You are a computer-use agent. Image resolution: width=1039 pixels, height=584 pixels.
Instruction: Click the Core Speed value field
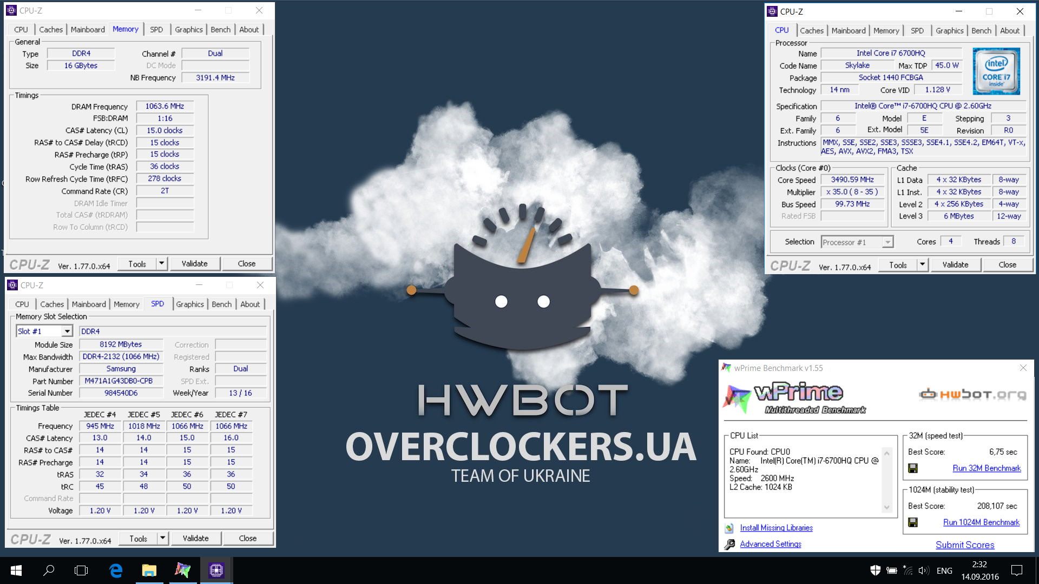point(852,180)
